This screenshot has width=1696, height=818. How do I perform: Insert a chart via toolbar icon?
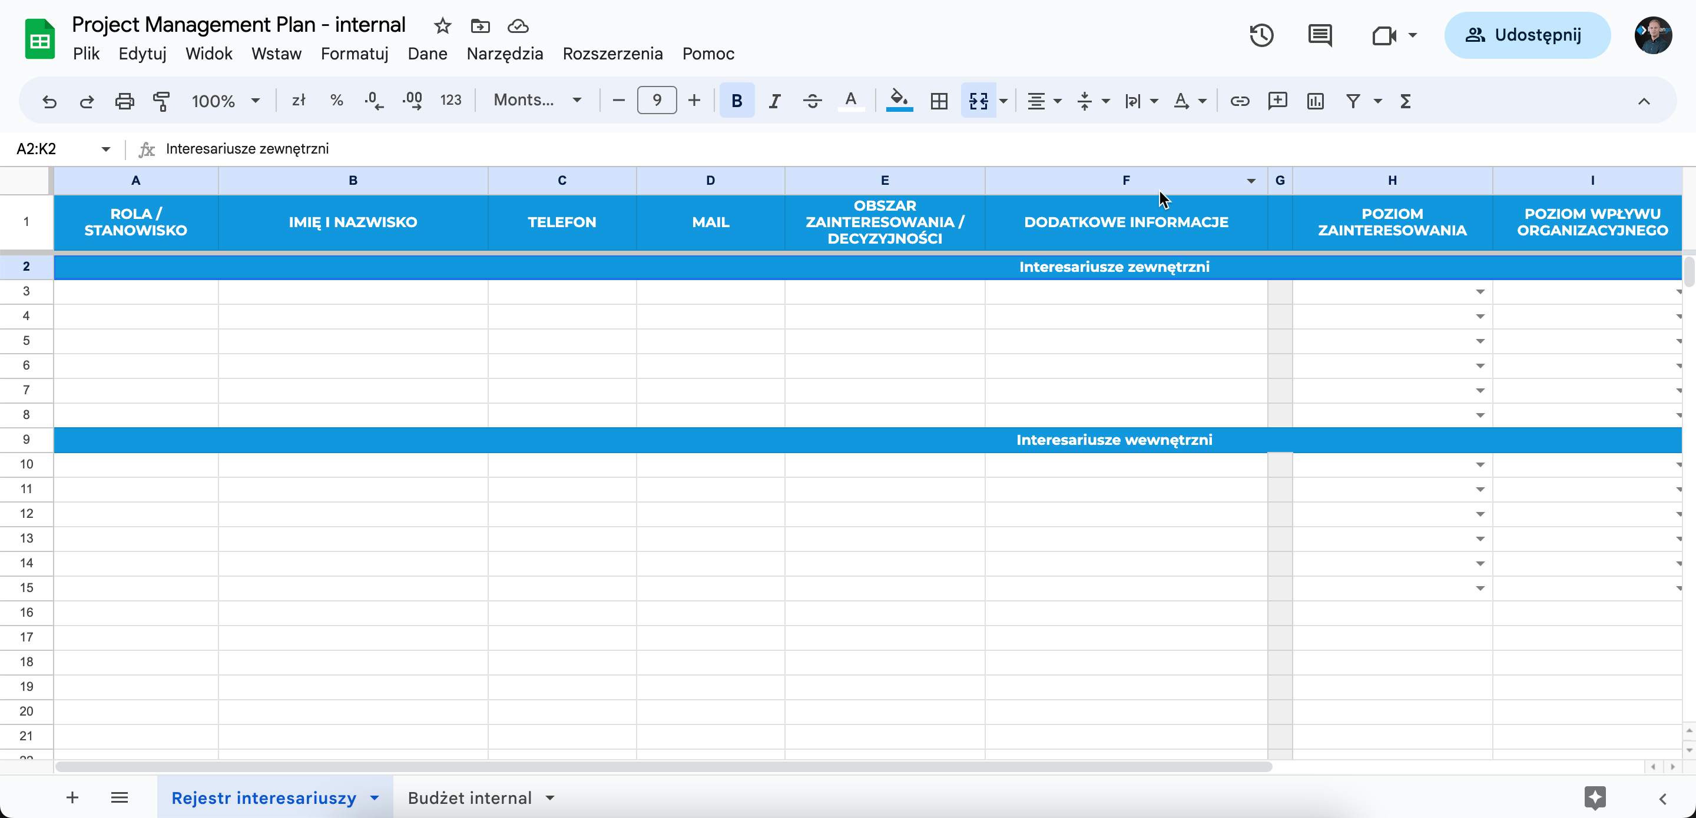pos(1315,101)
